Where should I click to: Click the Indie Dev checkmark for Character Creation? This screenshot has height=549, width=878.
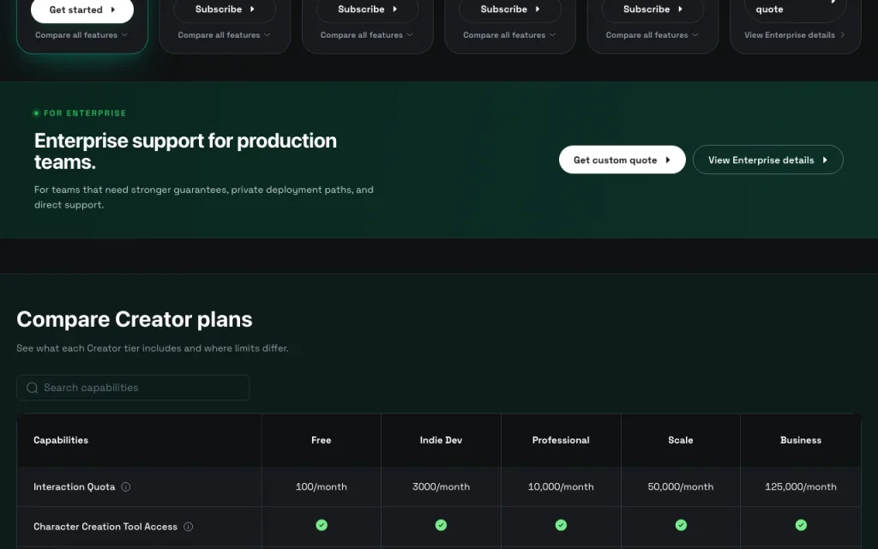tap(442, 525)
